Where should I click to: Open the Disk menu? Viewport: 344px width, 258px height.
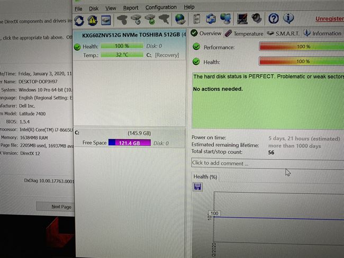[94, 8]
